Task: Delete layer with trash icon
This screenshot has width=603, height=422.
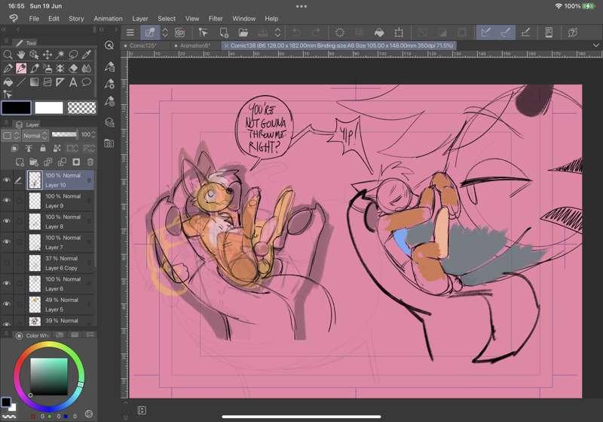Action: (90, 162)
